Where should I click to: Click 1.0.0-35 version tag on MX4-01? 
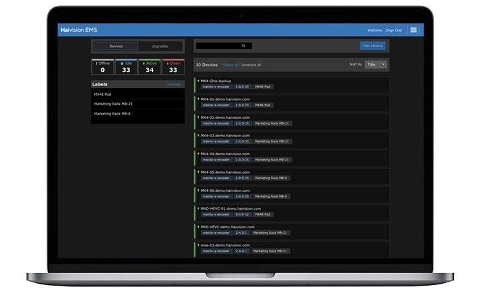pyautogui.click(x=242, y=105)
